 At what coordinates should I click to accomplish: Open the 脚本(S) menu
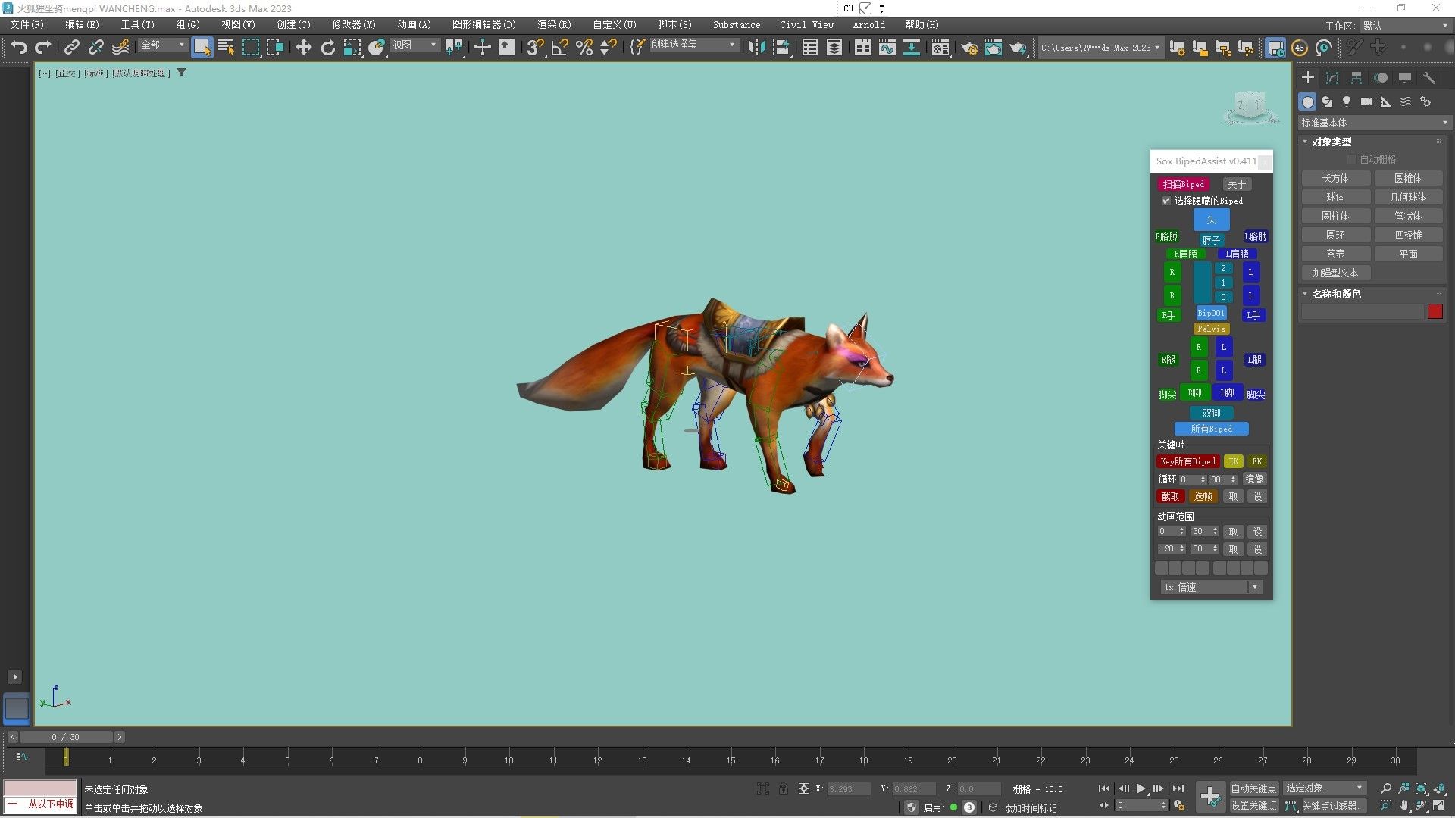coord(674,25)
